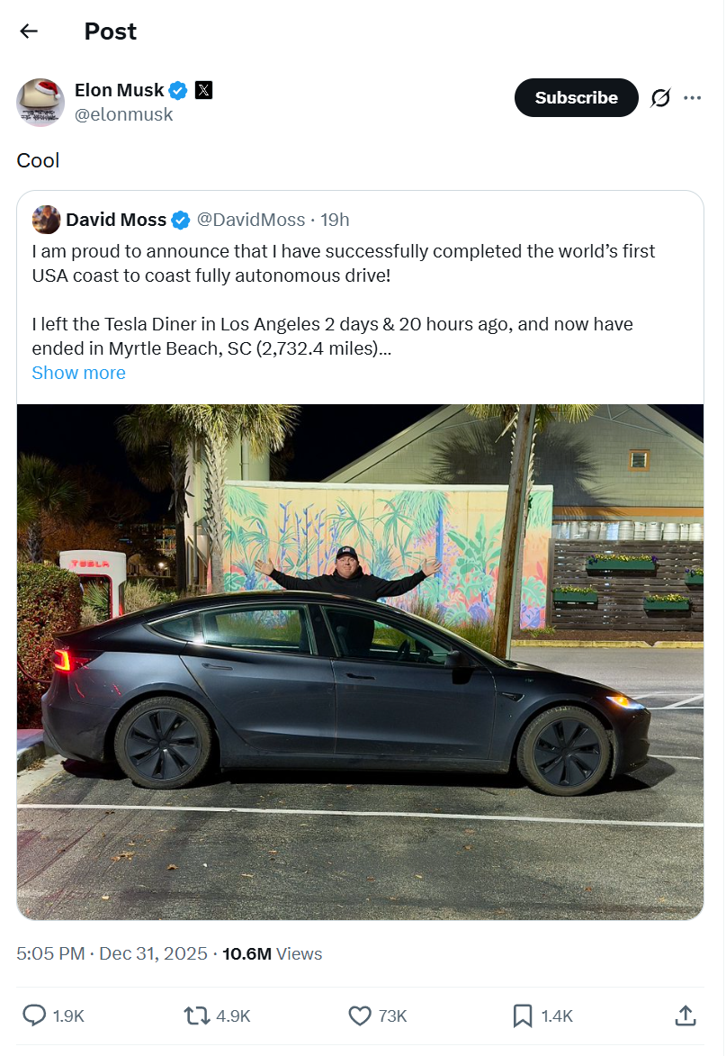Click the 10.6M Views count

click(x=272, y=953)
